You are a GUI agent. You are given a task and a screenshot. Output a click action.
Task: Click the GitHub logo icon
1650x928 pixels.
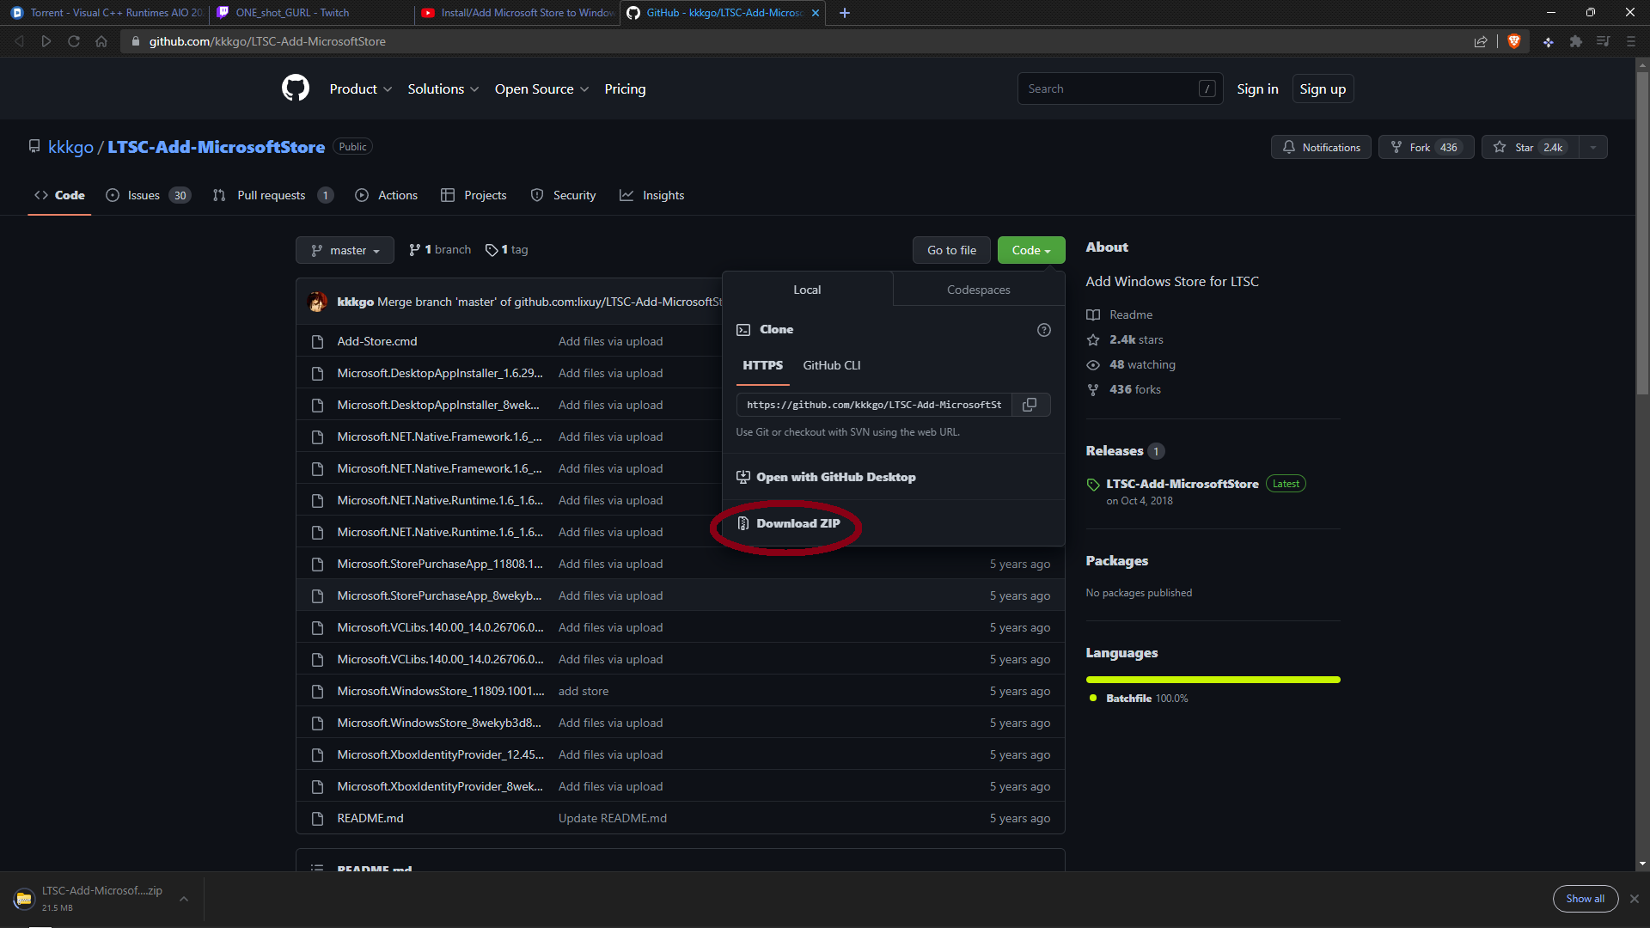pyautogui.click(x=295, y=89)
